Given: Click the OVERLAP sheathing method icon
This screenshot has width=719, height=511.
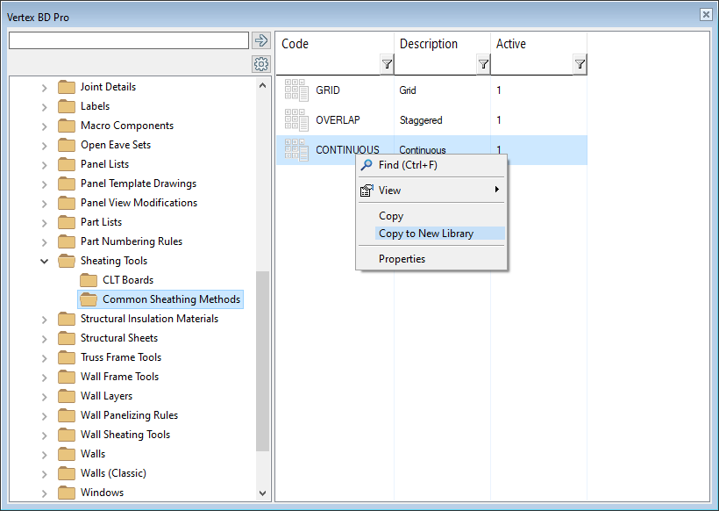Looking at the screenshot, I should tap(296, 120).
